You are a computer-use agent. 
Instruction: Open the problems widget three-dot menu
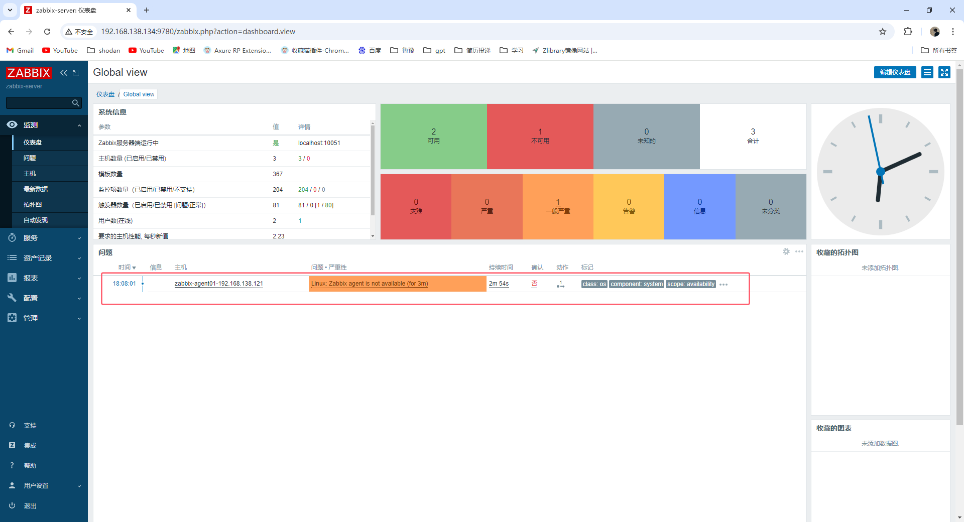pyautogui.click(x=799, y=251)
